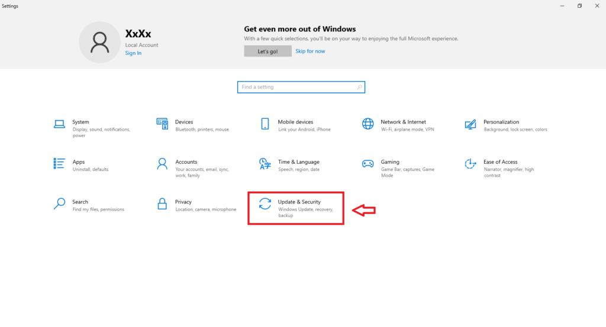Click 'Wi-Fi, airplane mode, VPN' description
Screen dimensions: 606x327
click(407, 129)
